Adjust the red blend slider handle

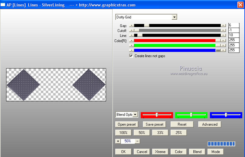(x=157, y=115)
